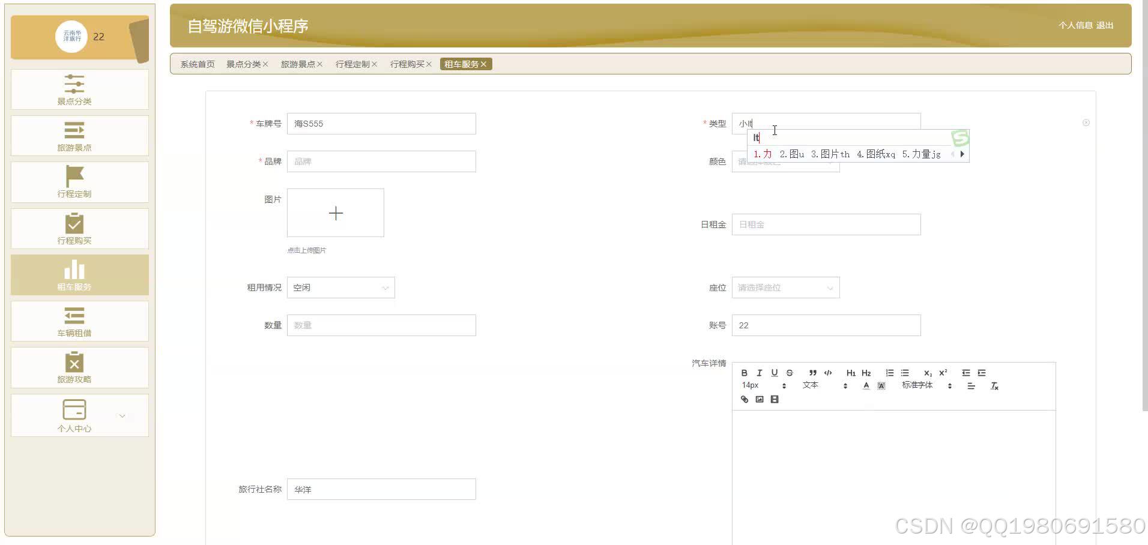Clear formatting in editor toolbar

pos(994,386)
